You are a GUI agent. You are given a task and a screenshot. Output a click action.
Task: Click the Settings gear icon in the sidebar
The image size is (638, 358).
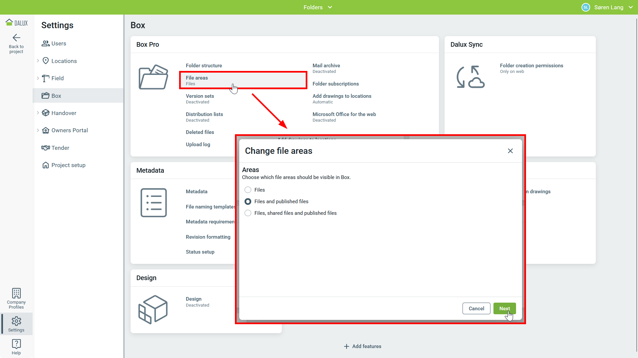16,321
